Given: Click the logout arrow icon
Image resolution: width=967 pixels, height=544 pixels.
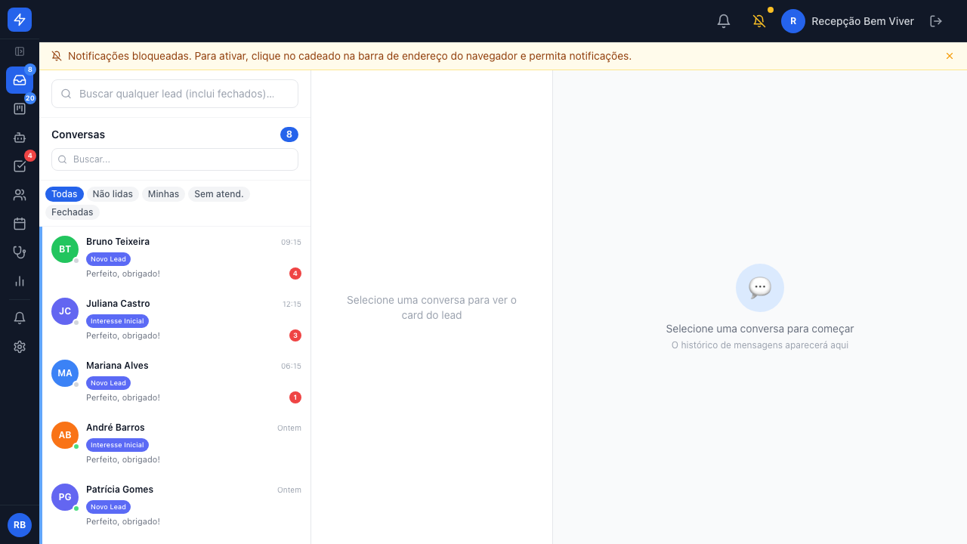Looking at the screenshot, I should (936, 21).
